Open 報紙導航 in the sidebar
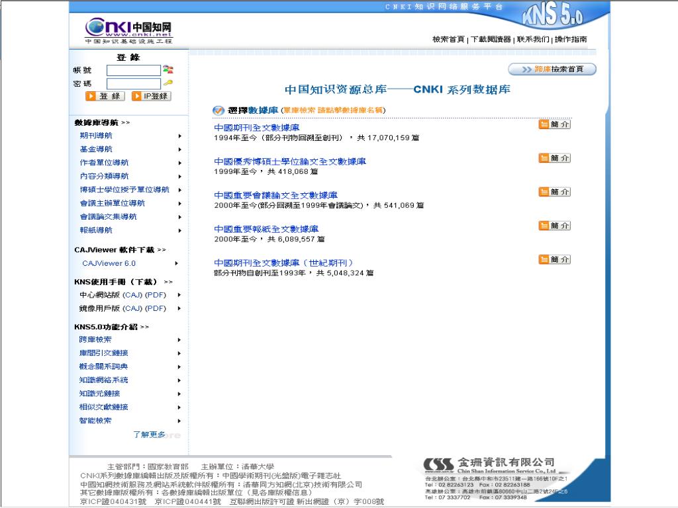The height and width of the screenshot is (508, 678). coord(96,230)
